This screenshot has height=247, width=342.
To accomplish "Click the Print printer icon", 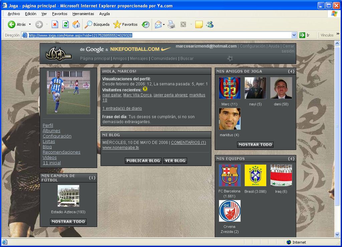I will pos(171,24).
